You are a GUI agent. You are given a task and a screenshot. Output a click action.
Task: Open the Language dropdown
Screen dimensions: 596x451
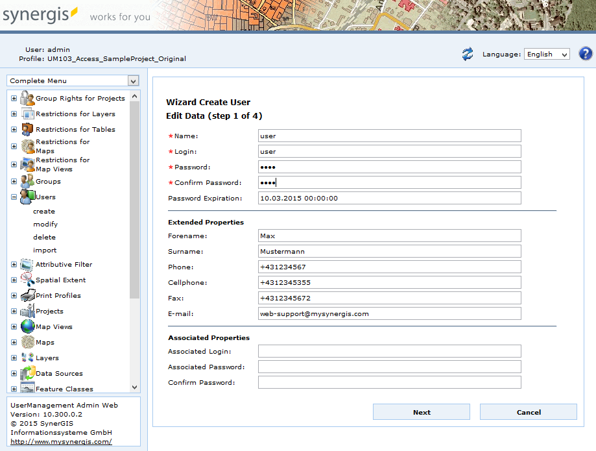(546, 54)
